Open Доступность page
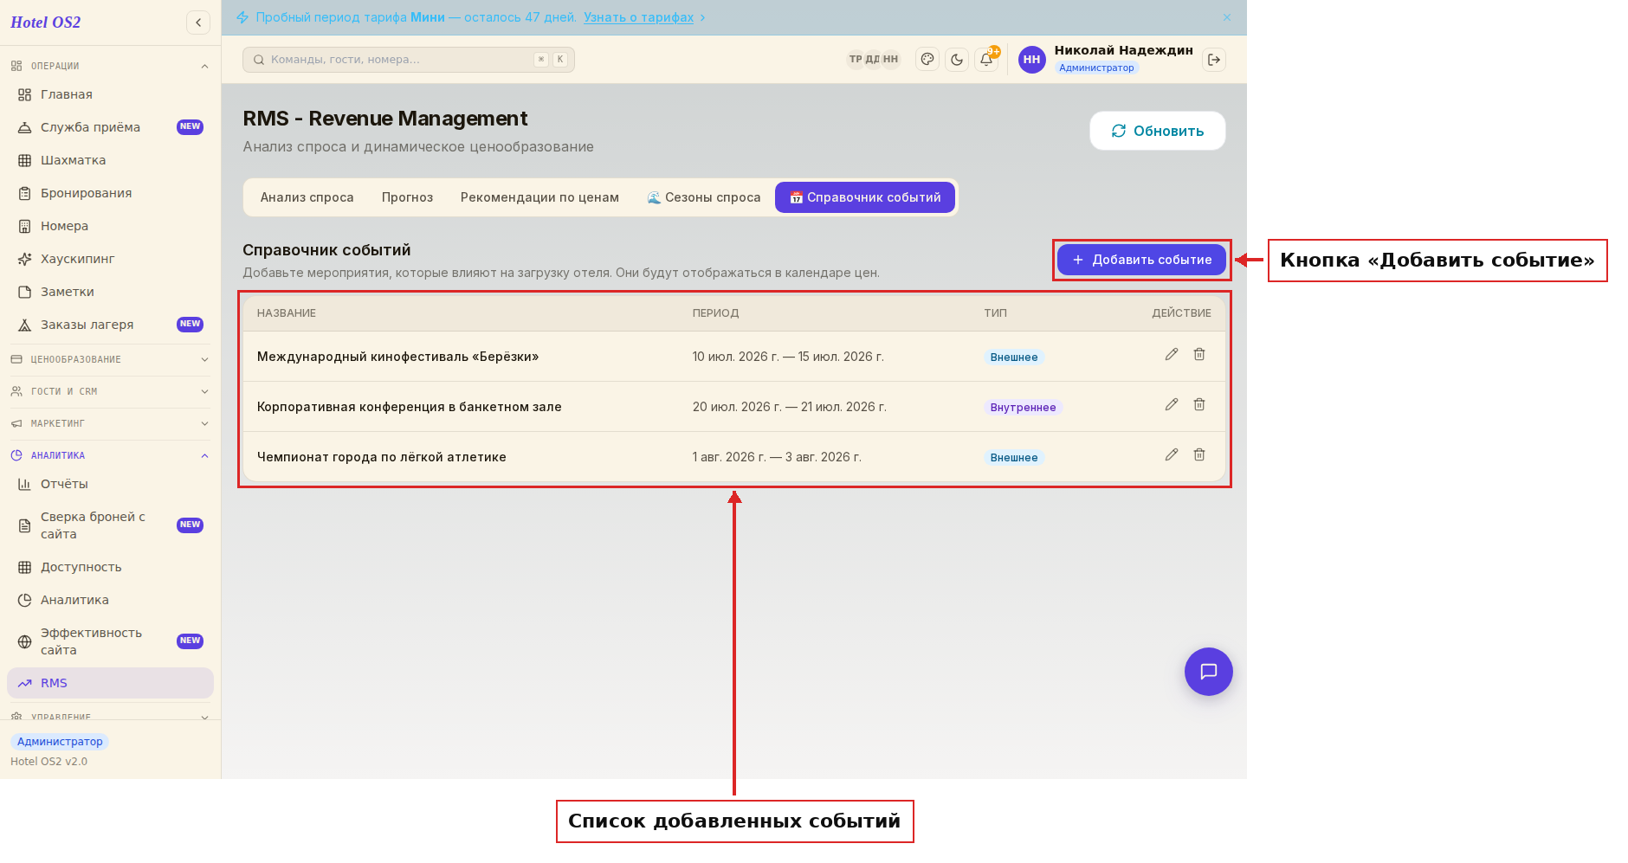The image size is (1628, 863). coord(110,567)
